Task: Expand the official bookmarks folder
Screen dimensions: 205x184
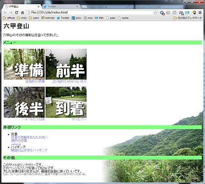Action: pyautogui.click(x=9, y=18)
